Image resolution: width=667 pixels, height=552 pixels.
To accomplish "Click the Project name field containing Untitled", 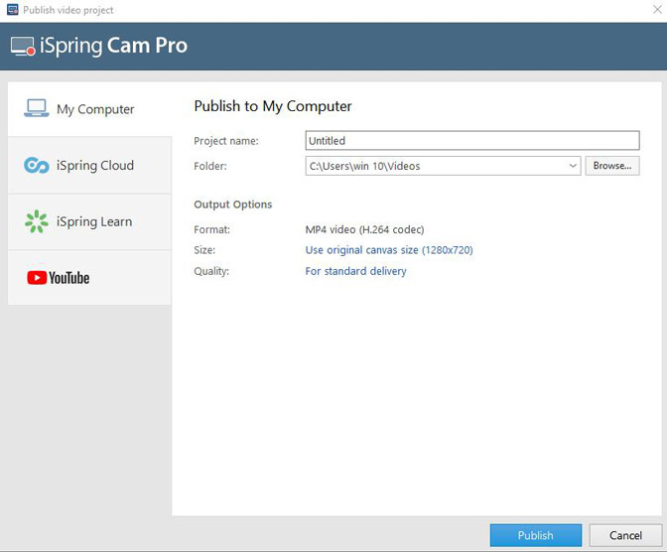I will click(472, 140).
